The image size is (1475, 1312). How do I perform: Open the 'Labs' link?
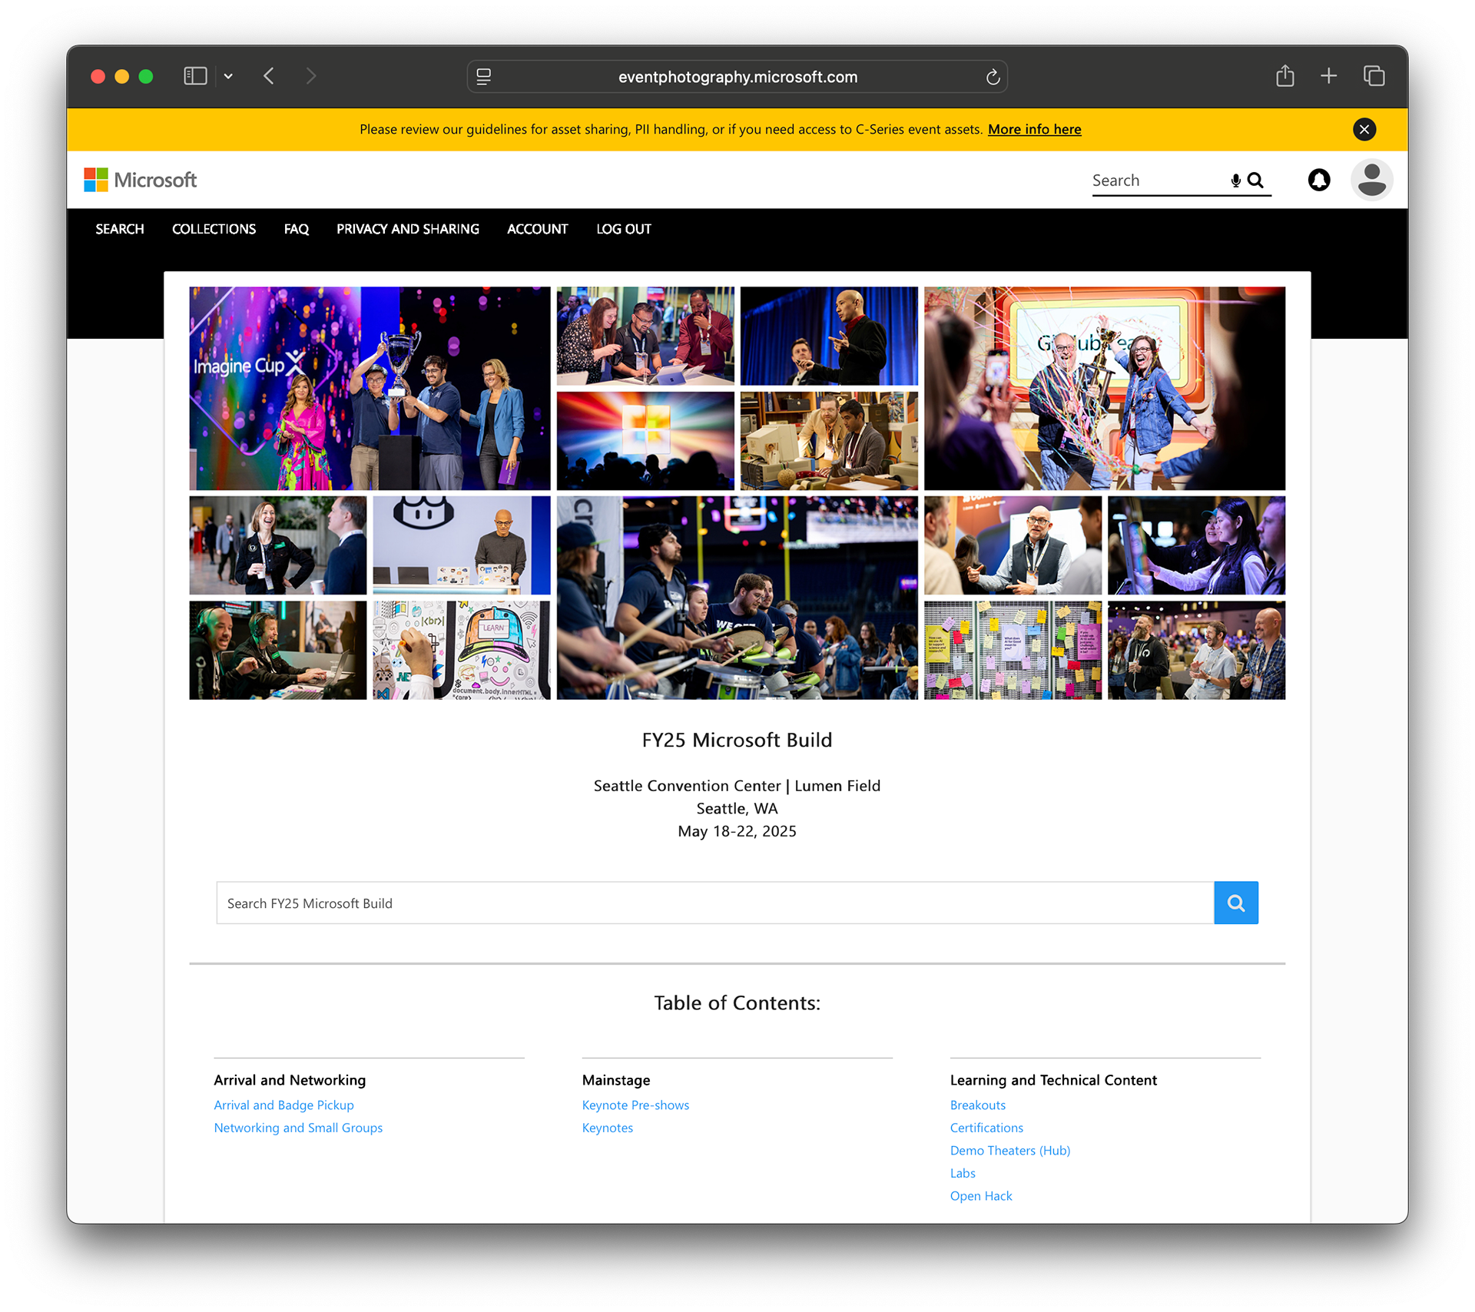click(x=963, y=1173)
